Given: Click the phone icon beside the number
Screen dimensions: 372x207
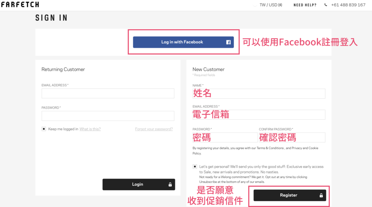Looking at the screenshot, I should click(326, 5).
